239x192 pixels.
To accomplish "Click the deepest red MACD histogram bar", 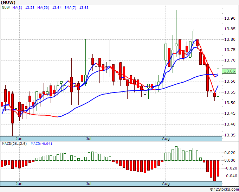I will click(x=215, y=171).
